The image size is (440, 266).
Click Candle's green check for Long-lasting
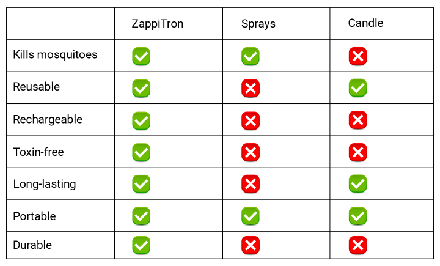(358, 183)
